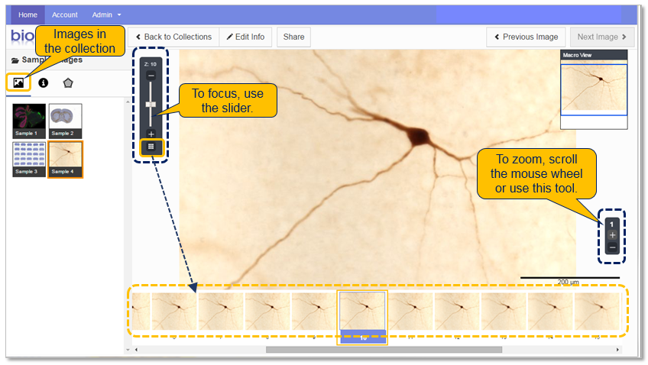The height and width of the screenshot is (365, 648).
Task: Click Back to Collections button
Action: coord(173,37)
